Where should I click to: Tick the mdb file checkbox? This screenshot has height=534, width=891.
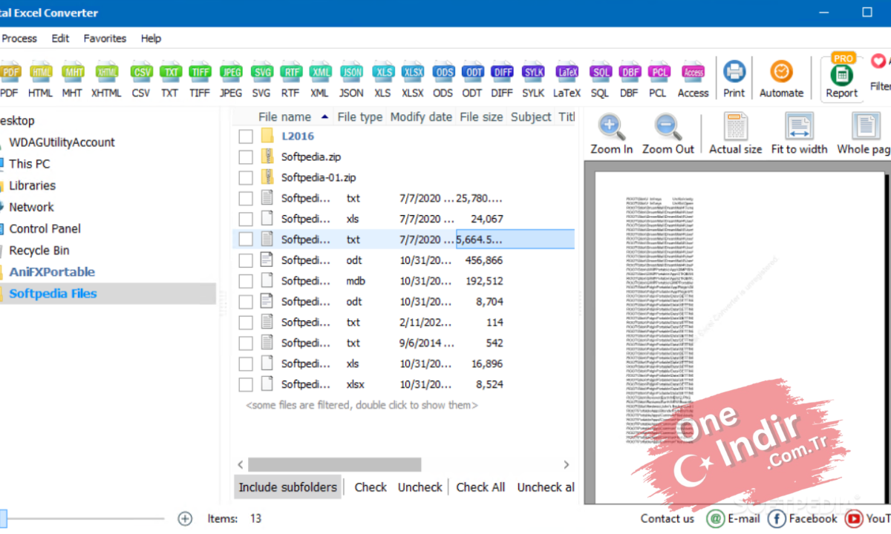pyautogui.click(x=246, y=281)
